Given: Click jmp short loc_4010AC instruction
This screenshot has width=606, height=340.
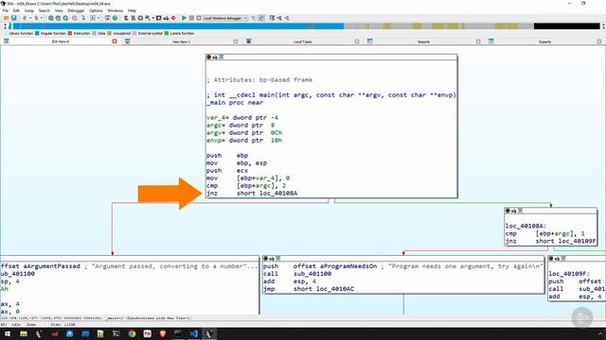Looking at the screenshot, I should click(x=308, y=289).
